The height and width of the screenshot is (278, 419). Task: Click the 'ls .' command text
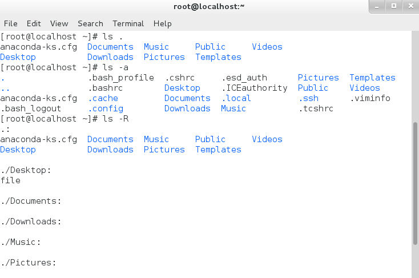(x=113, y=37)
